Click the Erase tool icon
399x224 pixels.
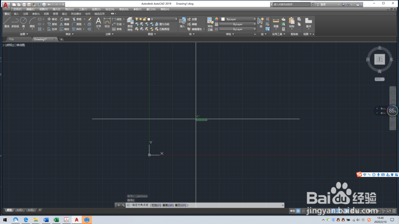(x=89, y=19)
